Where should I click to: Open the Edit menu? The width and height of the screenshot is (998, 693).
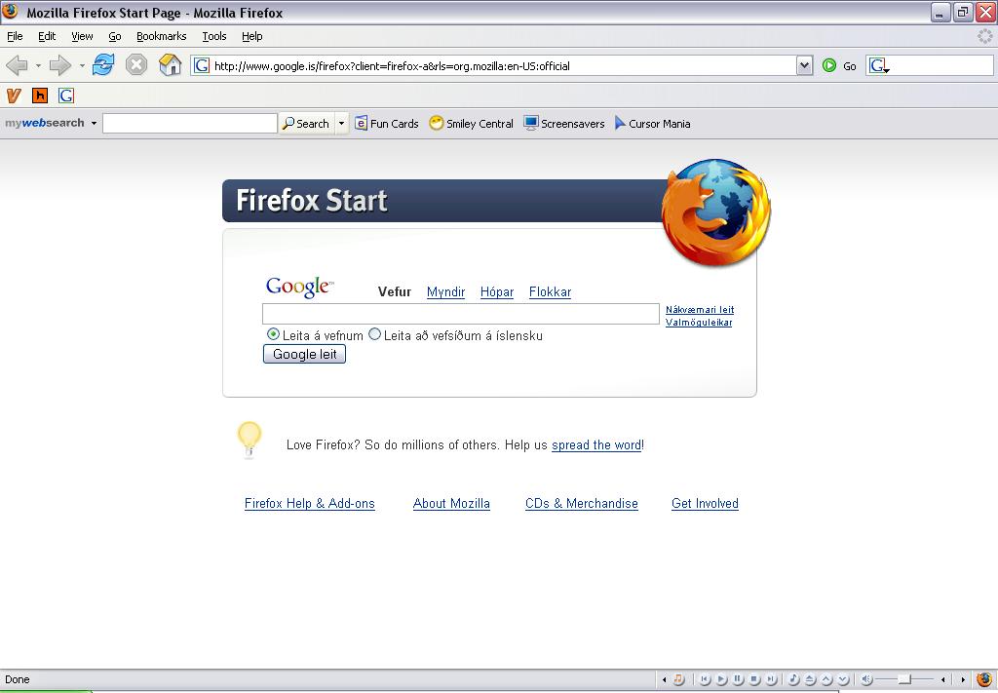tap(47, 36)
